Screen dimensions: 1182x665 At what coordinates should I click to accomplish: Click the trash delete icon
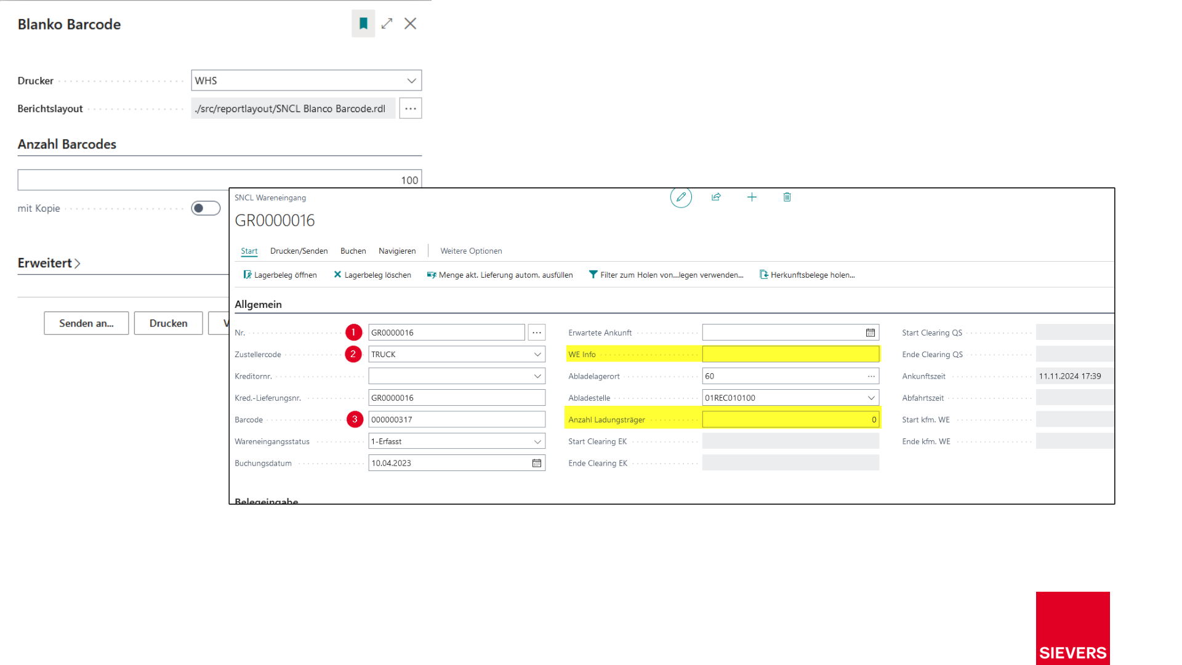point(787,197)
